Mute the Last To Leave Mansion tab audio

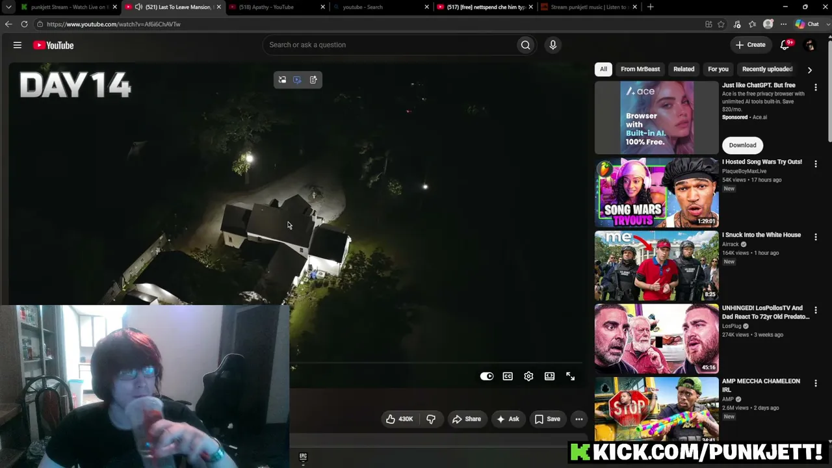pos(138,7)
